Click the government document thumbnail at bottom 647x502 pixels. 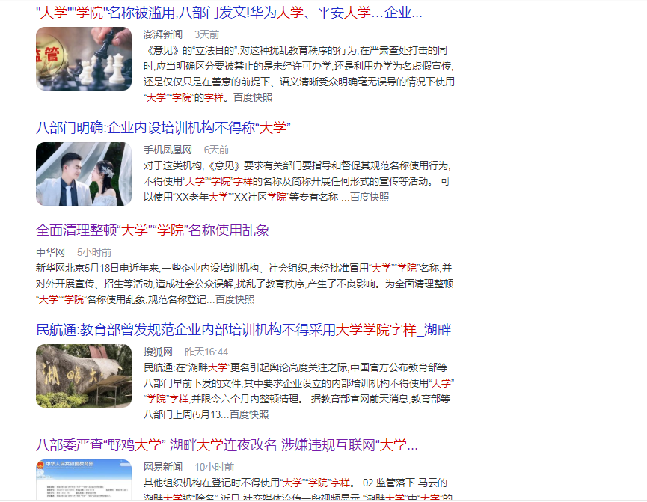tap(84, 483)
